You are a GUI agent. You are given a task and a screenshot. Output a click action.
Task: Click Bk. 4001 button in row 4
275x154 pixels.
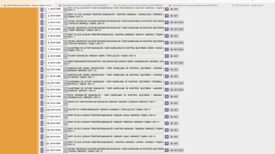(x=174, y=29)
